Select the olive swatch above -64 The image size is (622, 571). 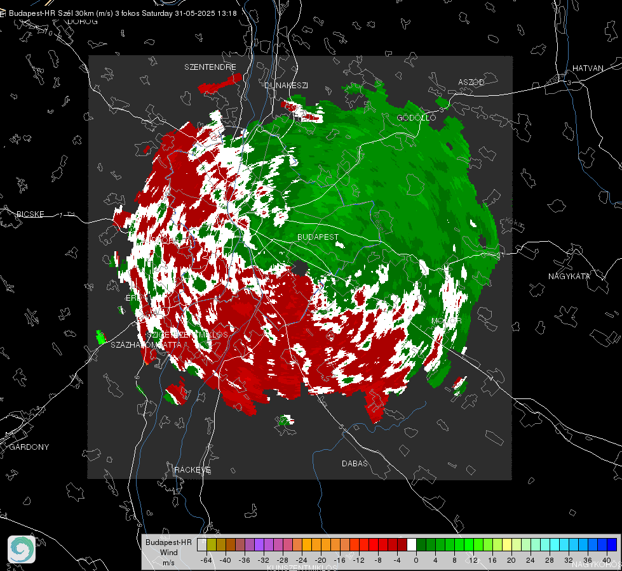coord(212,545)
